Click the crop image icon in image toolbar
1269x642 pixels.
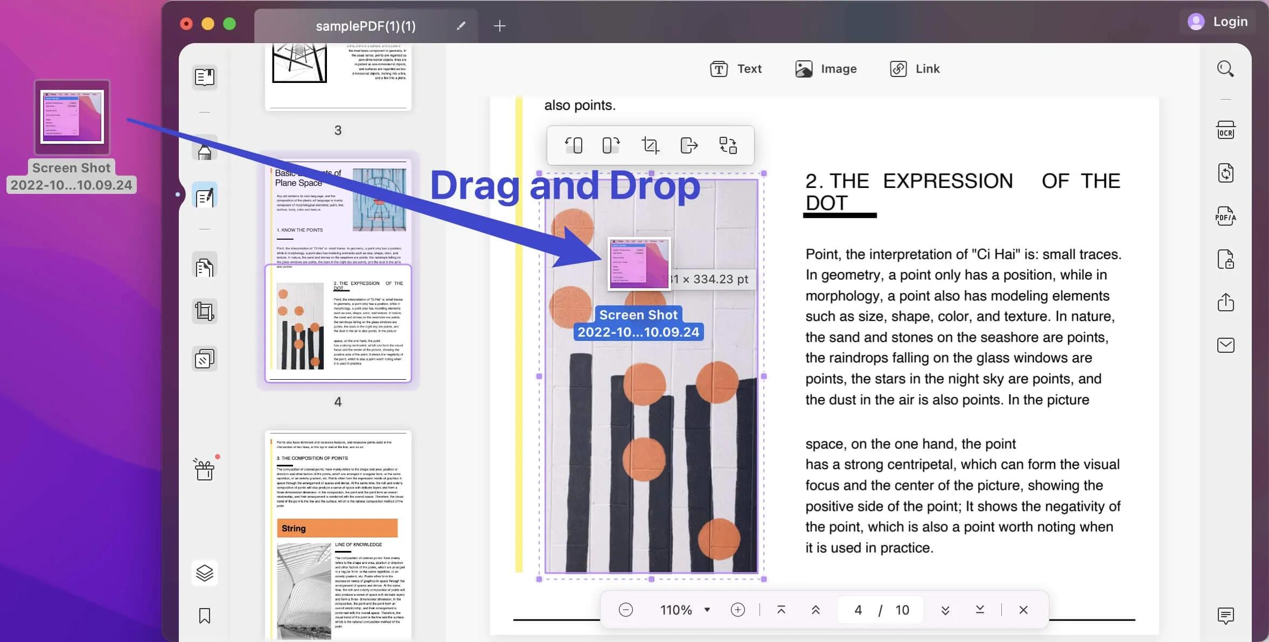point(650,145)
